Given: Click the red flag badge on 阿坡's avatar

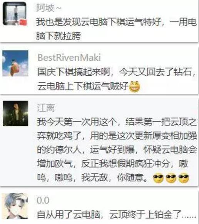Looking at the screenshot, I should pyautogui.click(x=23, y=22).
